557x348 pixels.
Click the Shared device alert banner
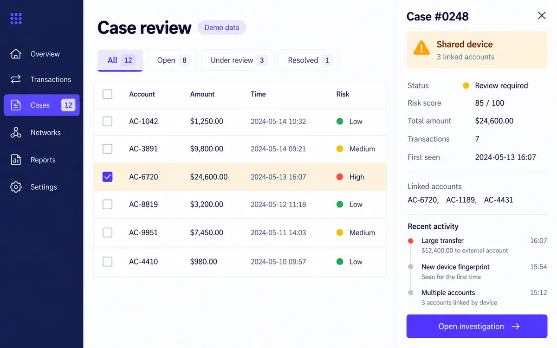(477, 50)
